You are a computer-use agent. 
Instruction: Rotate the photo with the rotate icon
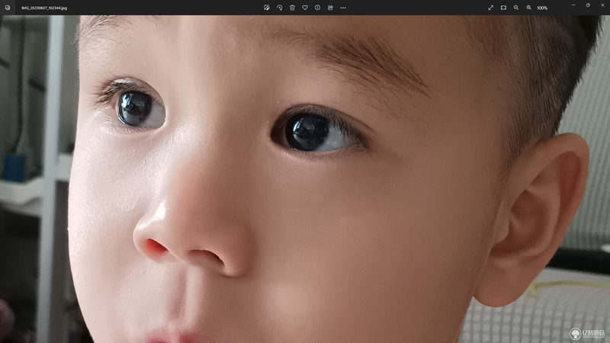pyautogui.click(x=279, y=8)
